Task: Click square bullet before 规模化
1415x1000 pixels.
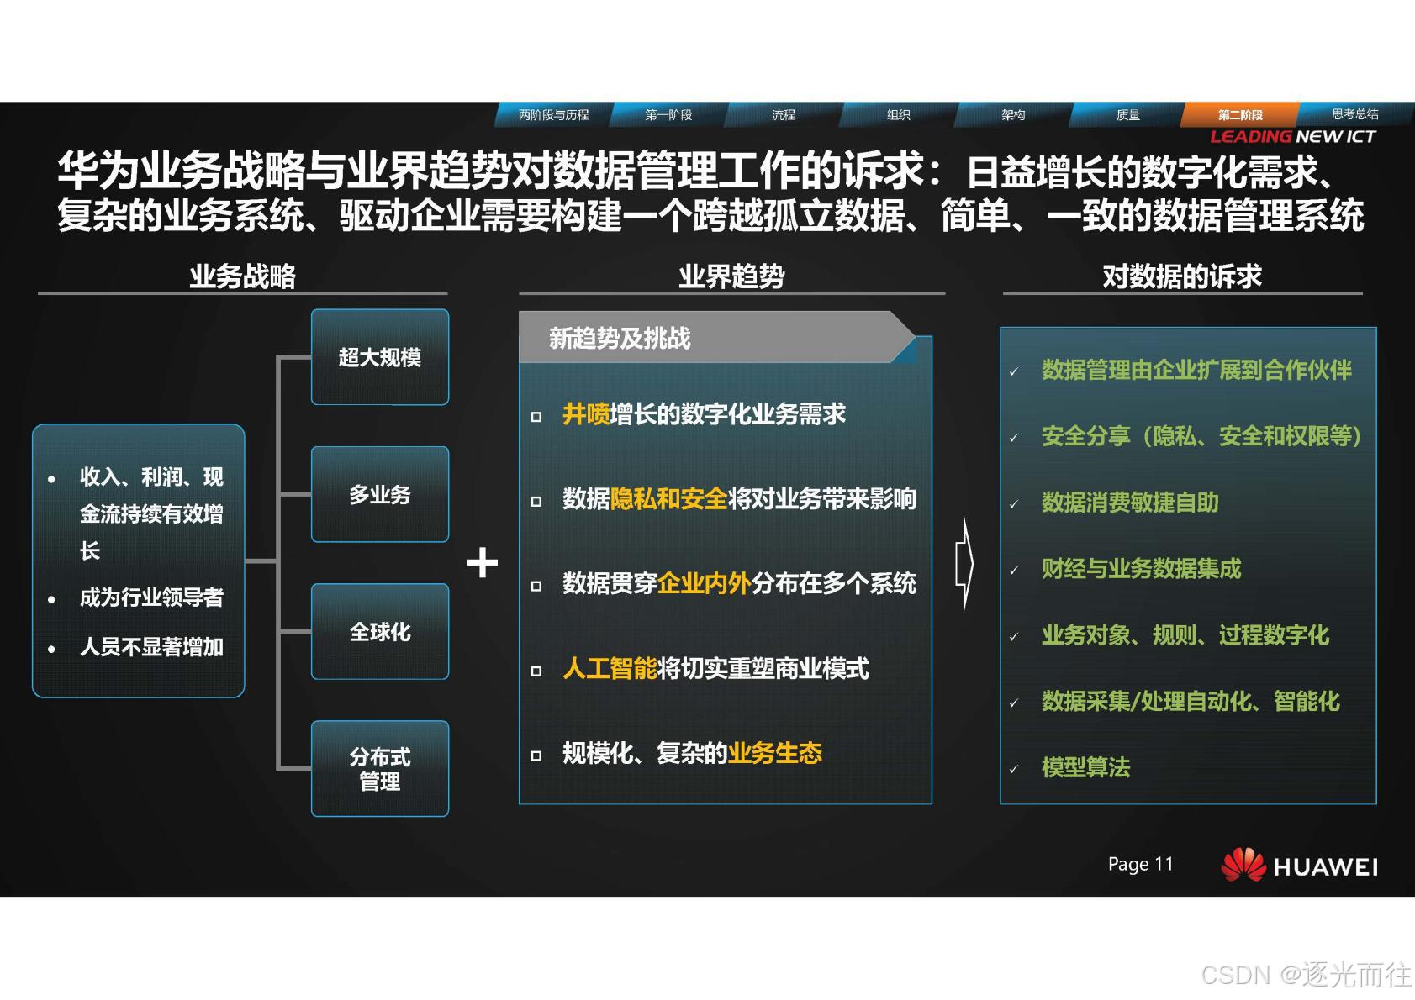Action: click(536, 755)
